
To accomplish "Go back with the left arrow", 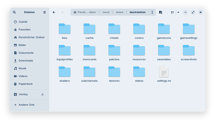I will coord(54,12).
